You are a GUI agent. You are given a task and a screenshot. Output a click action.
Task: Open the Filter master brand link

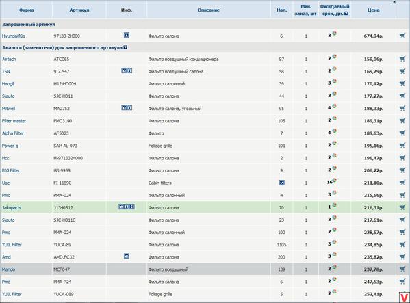[x=14, y=121]
